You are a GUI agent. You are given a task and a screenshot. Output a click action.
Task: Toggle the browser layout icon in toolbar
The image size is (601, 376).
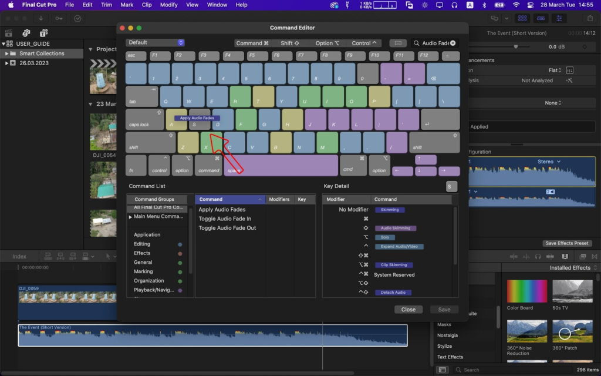[x=522, y=18]
